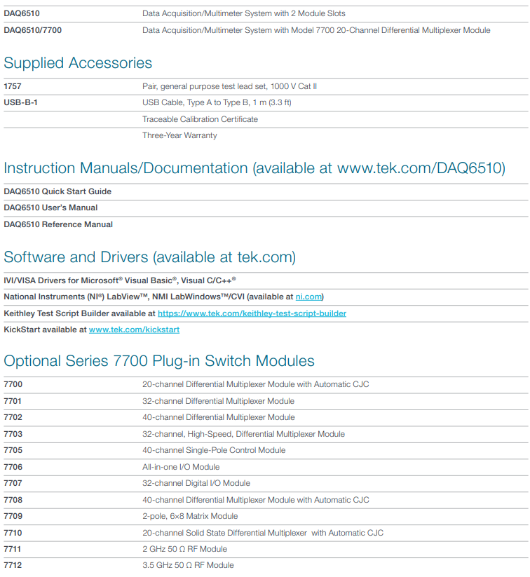530x577 pixels.
Task: Click '40-channel Differential Multiplexer Module' in 7702 row
Action: point(219,417)
